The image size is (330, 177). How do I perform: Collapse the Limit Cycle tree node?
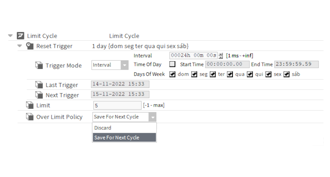10,36
